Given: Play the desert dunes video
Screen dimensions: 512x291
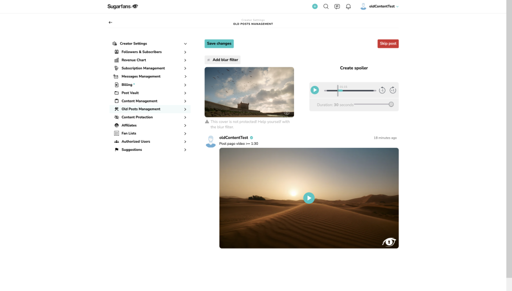Looking at the screenshot, I should click(308, 198).
